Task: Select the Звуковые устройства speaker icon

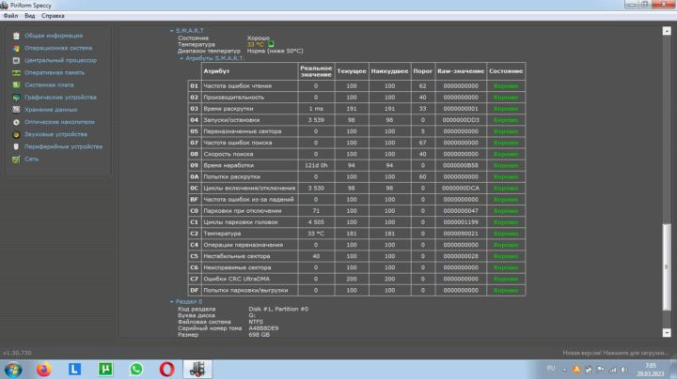Action: click(x=16, y=134)
